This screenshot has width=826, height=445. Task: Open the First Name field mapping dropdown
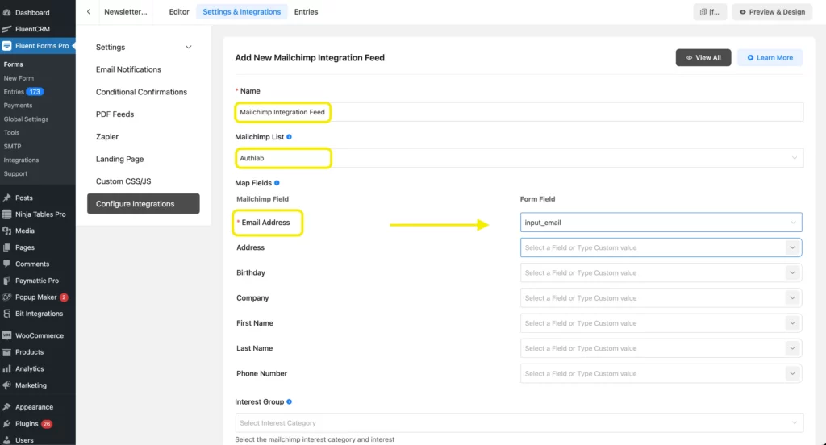click(x=661, y=323)
